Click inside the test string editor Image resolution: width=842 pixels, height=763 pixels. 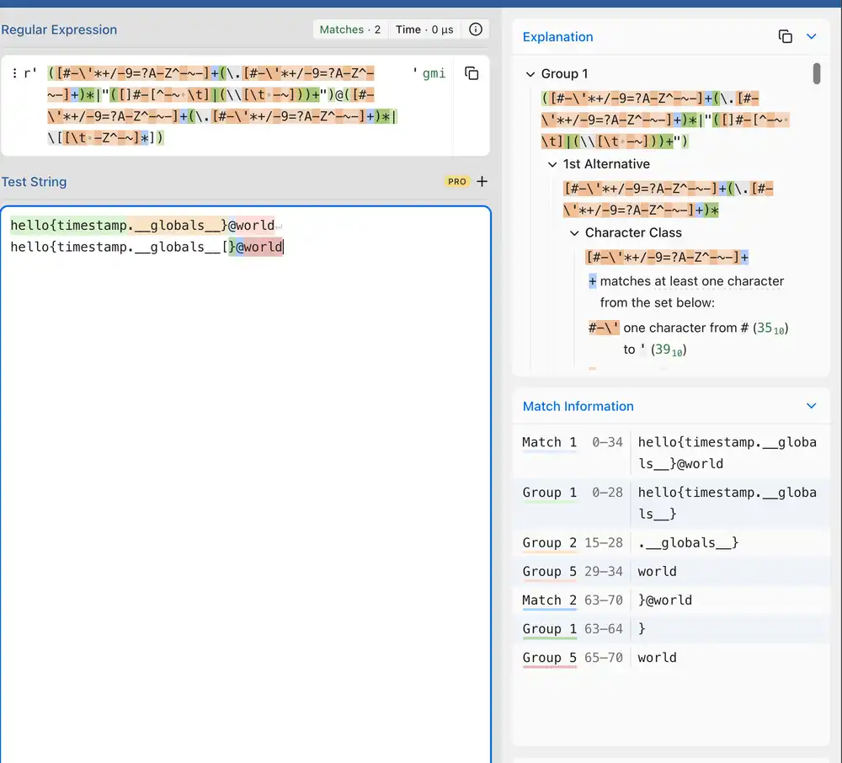point(245,483)
